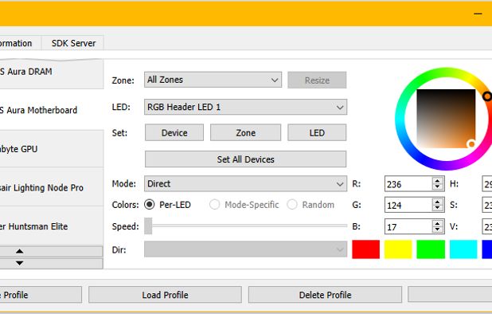
Task: Open the Information tab
Action: coord(21,43)
